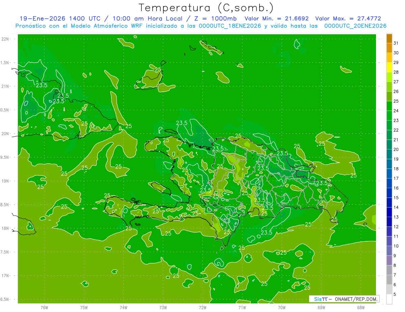This screenshot has height=312, width=405.
Task: Click the "72W" longitude label
Action: [202, 307]
